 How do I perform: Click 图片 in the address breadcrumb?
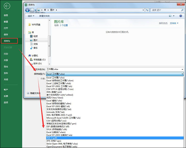point(52,10)
